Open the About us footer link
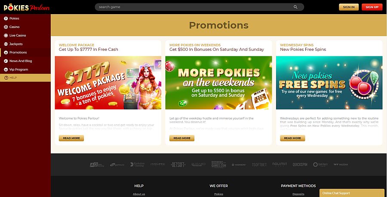This screenshot has height=197, width=387. tap(139, 194)
